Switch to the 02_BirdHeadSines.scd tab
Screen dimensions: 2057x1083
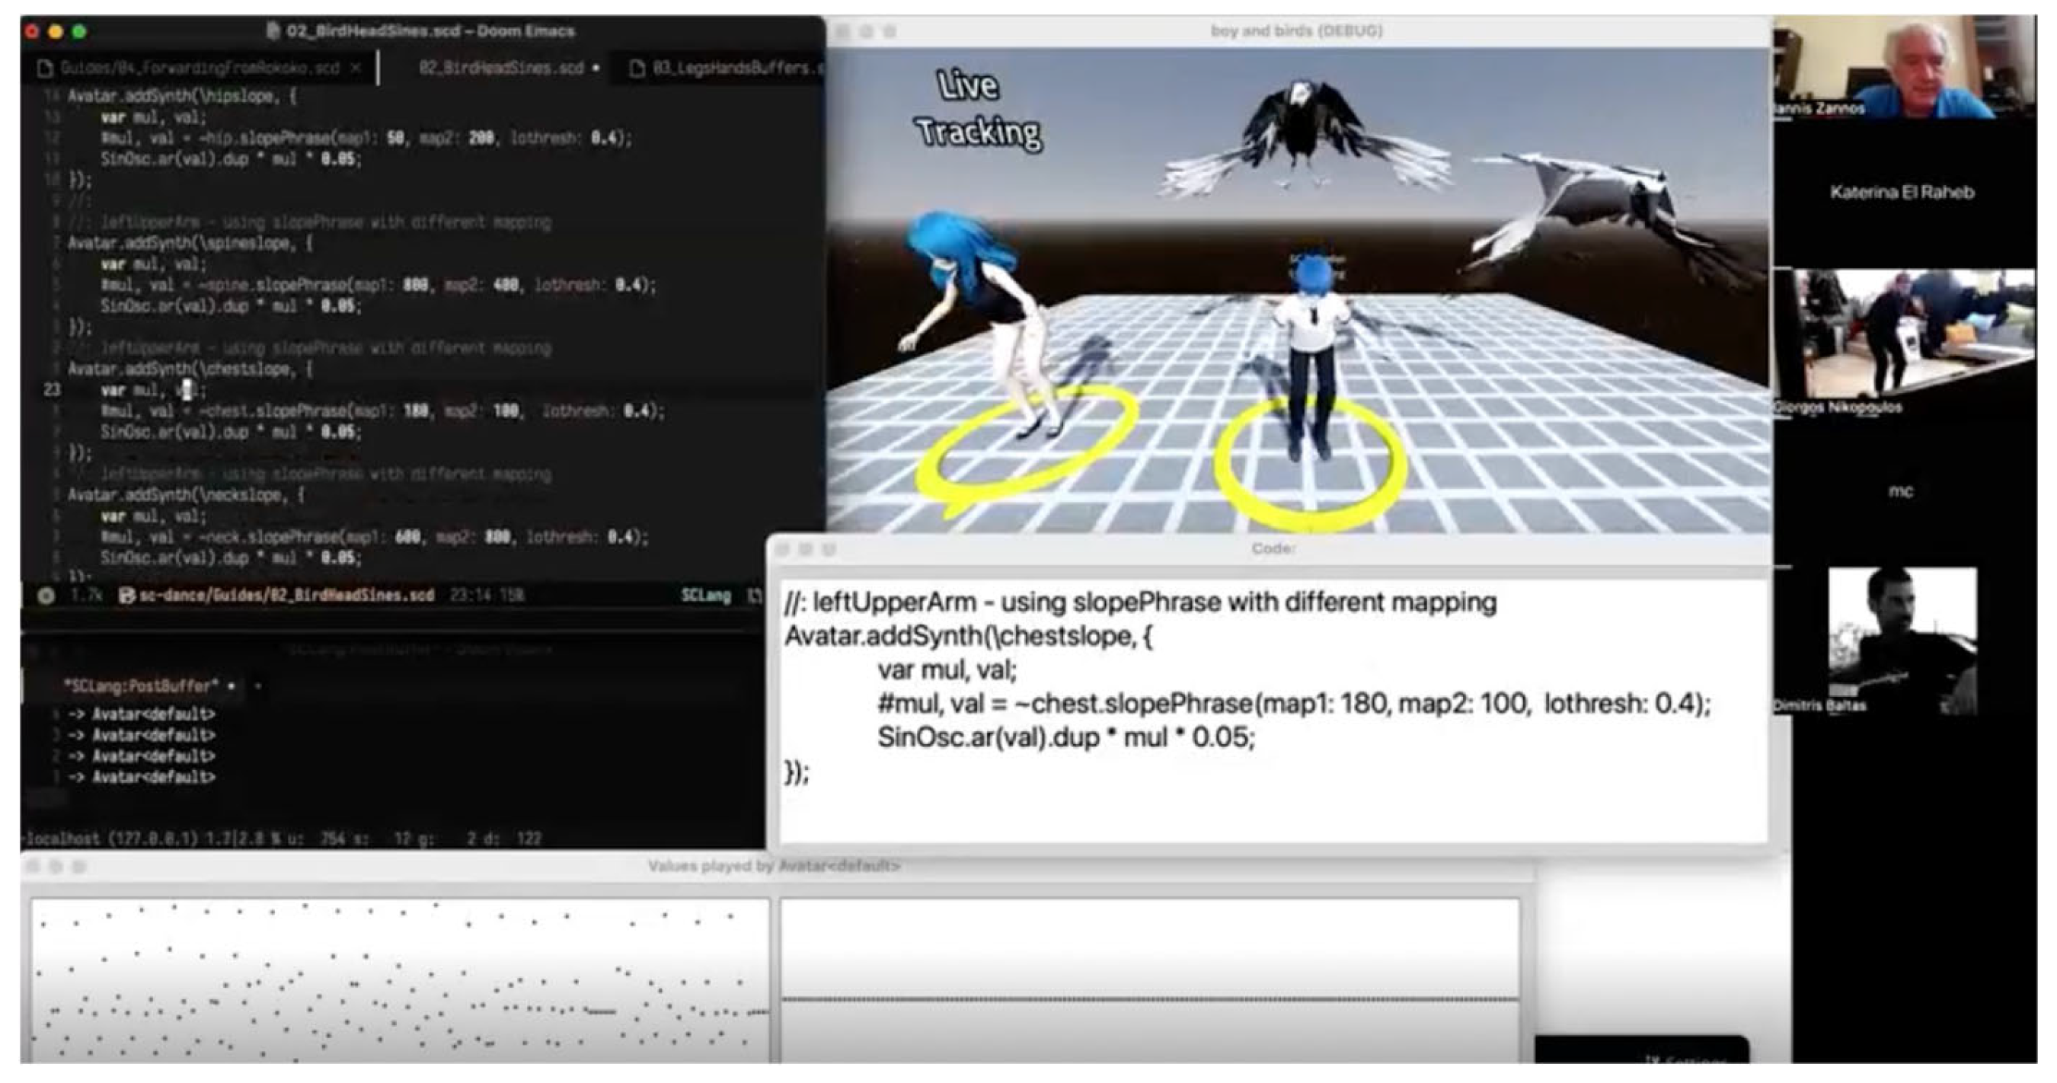pos(500,69)
